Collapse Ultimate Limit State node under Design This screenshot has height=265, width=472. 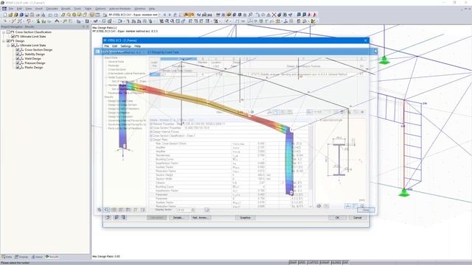(8, 46)
